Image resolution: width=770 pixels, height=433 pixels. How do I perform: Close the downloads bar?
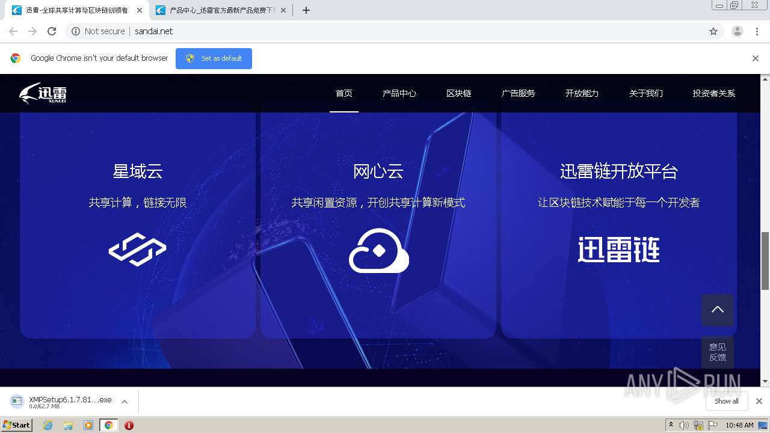[x=759, y=401]
